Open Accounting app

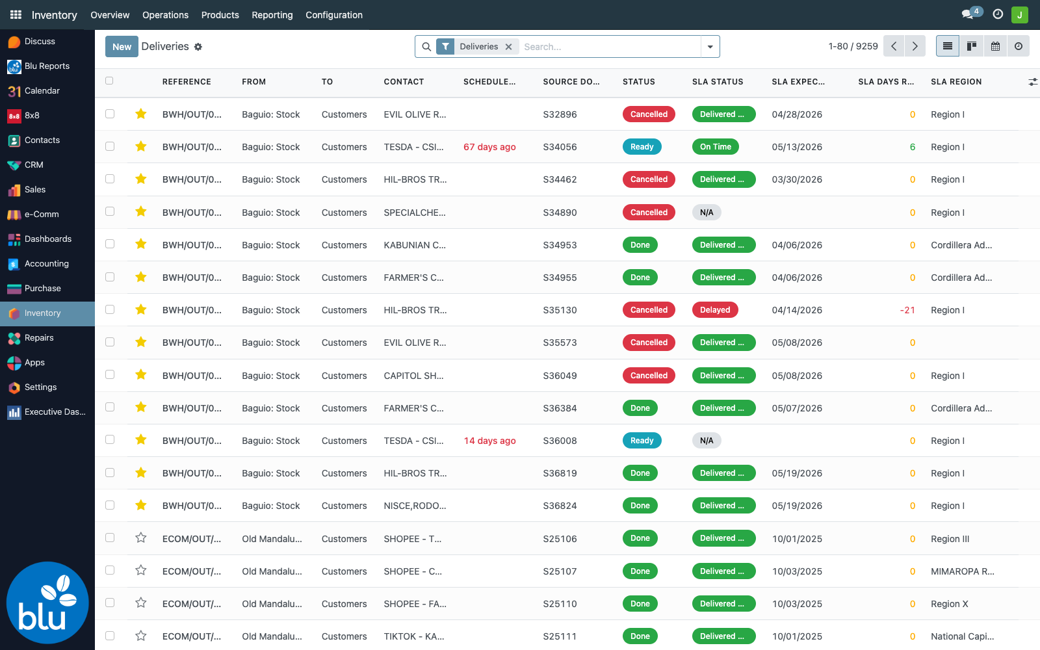pos(47,263)
